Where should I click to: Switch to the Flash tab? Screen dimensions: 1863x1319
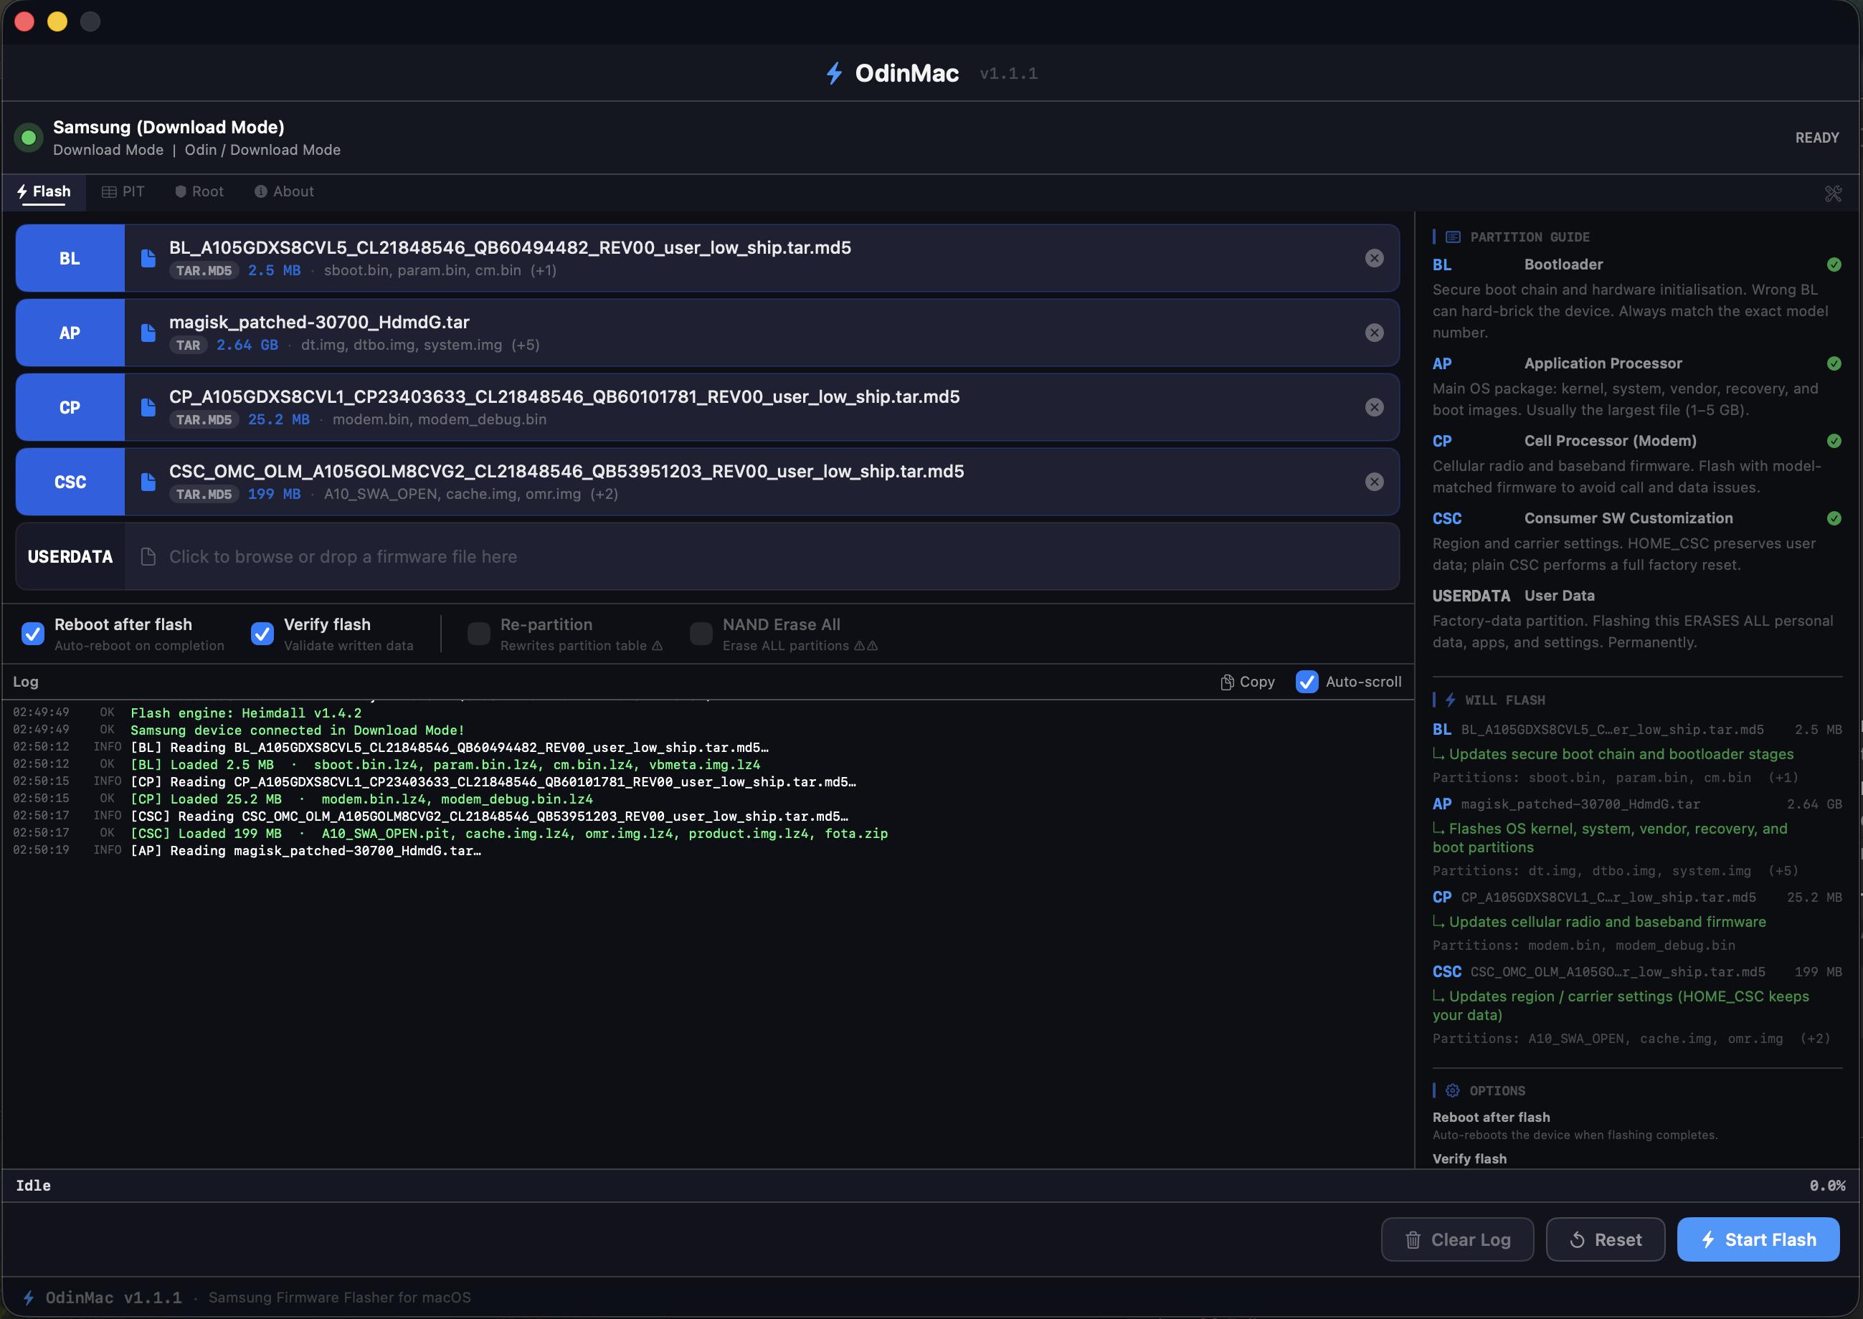coord(44,191)
